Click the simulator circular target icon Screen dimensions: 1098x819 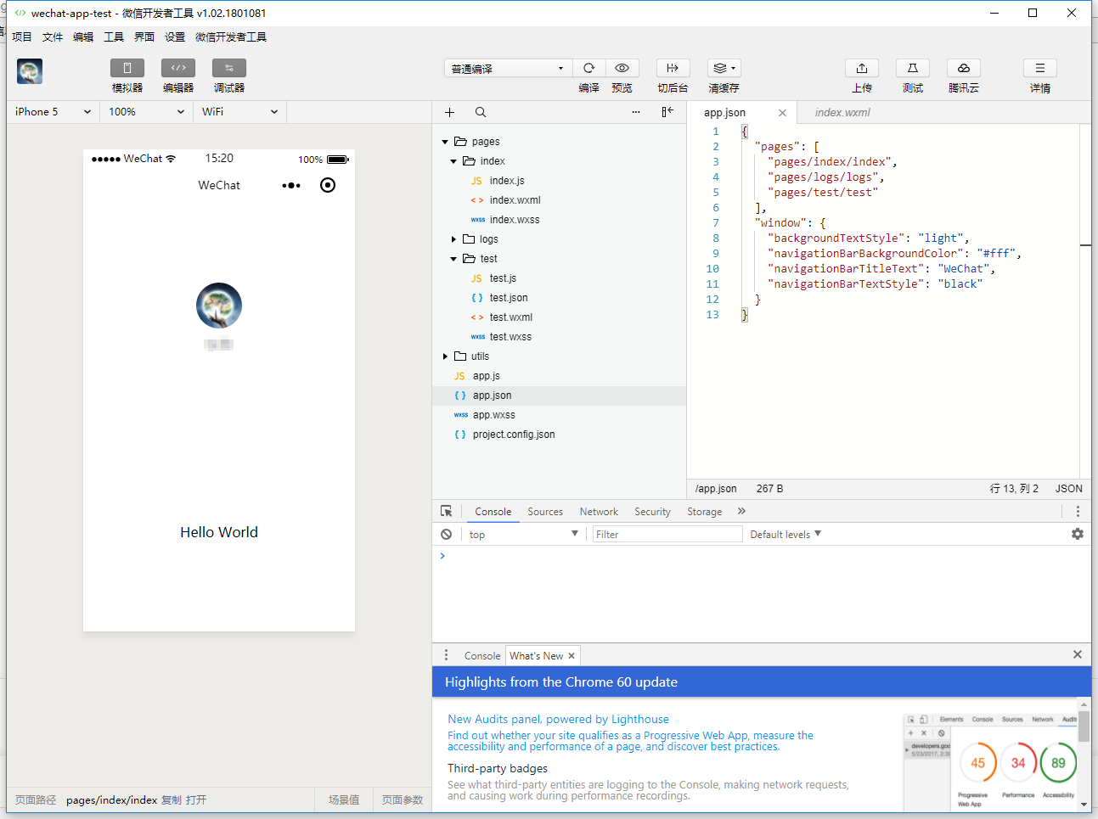pos(328,185)
